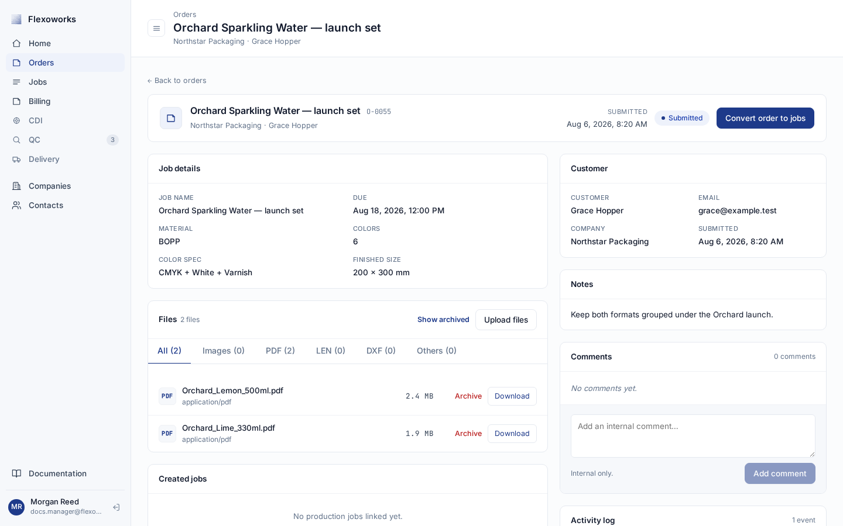Image resolution: width=843 pixels, height=526 pixels.
Task: Click Back to orders link
Action: 177,81
